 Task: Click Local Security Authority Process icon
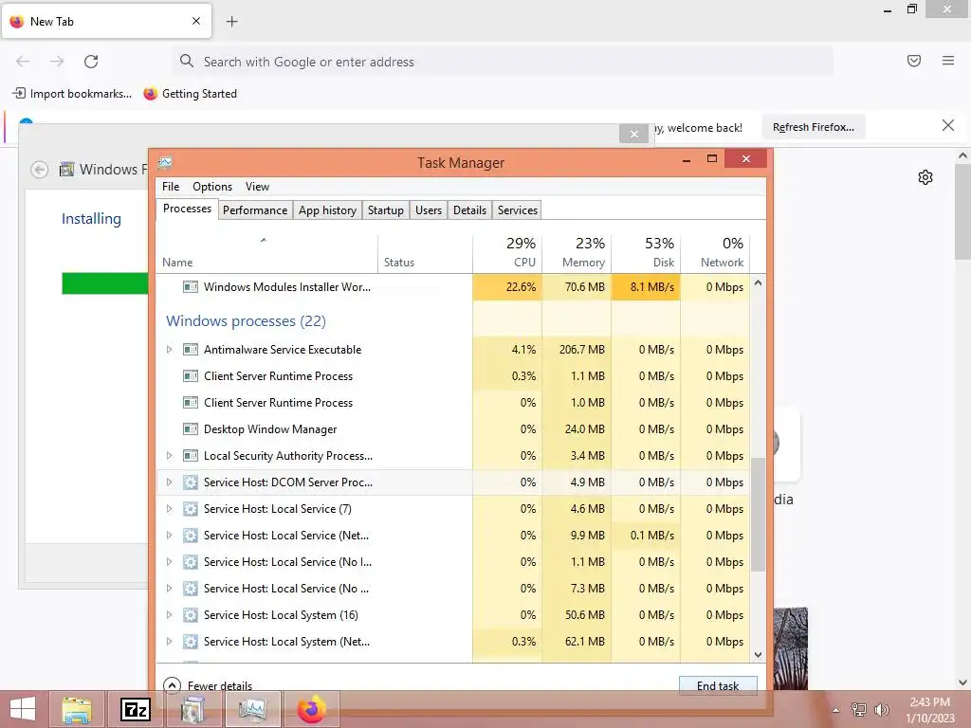191,456
